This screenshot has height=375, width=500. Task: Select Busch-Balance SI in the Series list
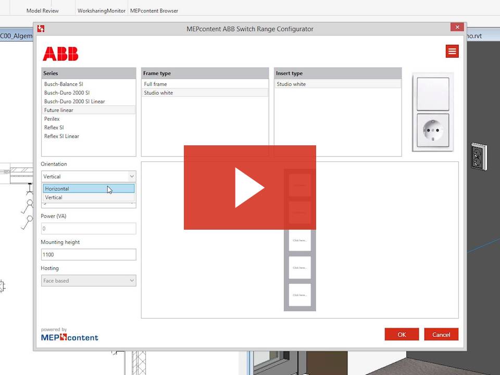pyautogui.click(x=89, y=84)
